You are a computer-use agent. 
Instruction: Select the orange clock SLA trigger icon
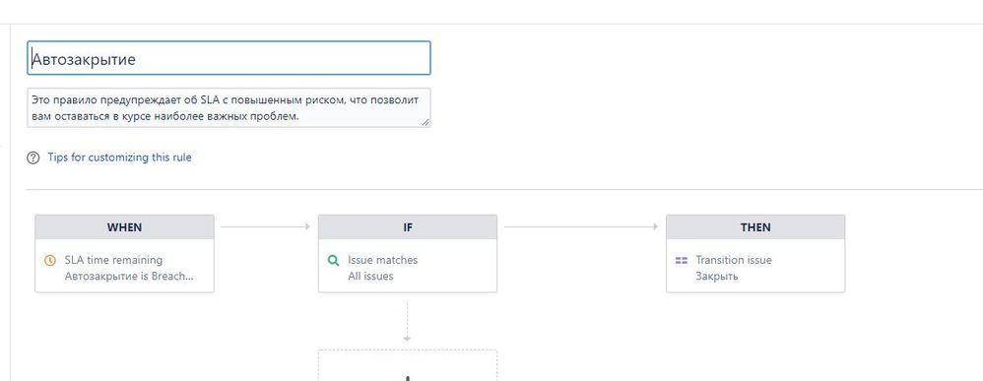[50, 260]
